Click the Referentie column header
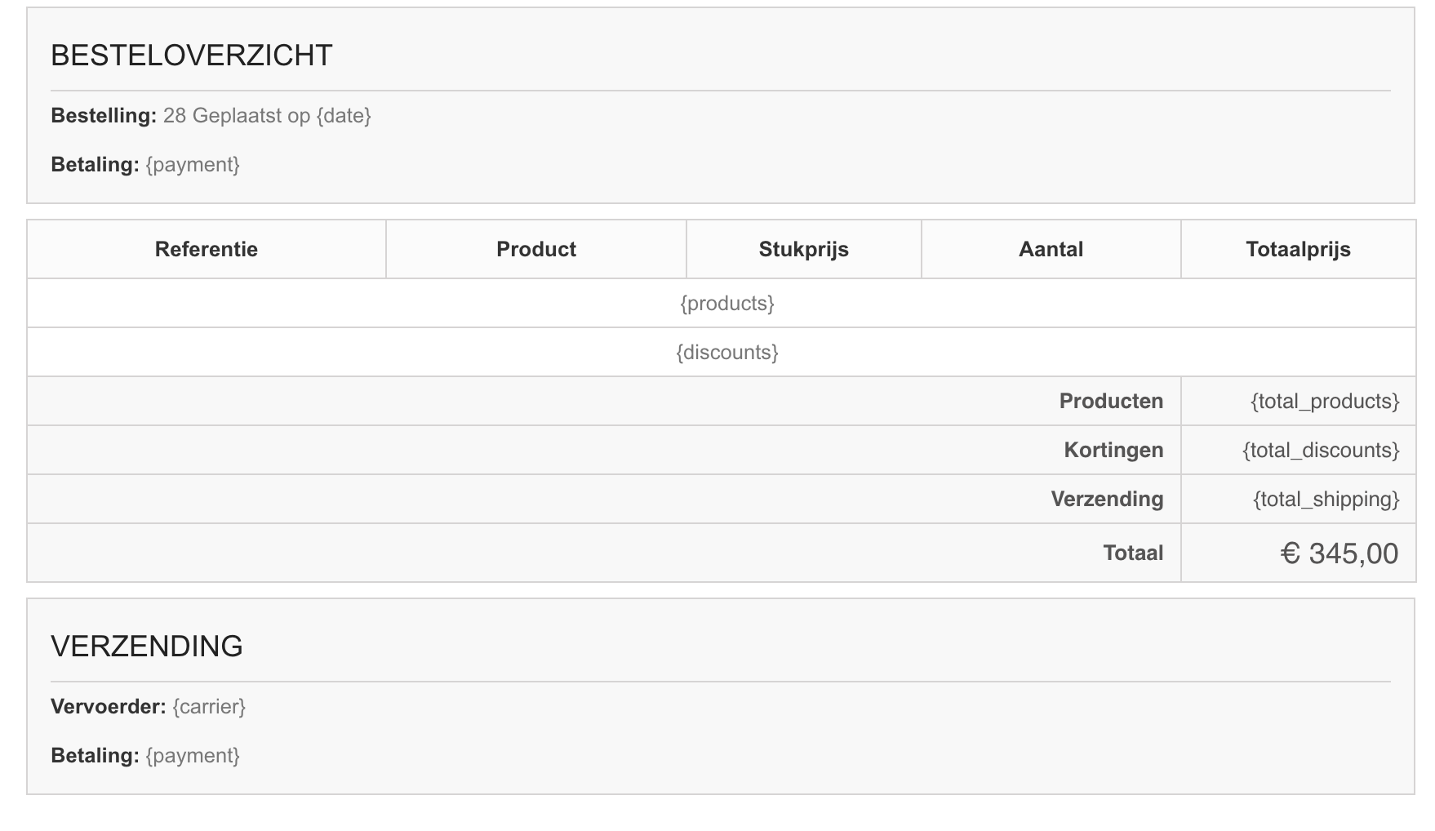The image size is (1435, 831). pyautogui.click(x=207, y=249)
